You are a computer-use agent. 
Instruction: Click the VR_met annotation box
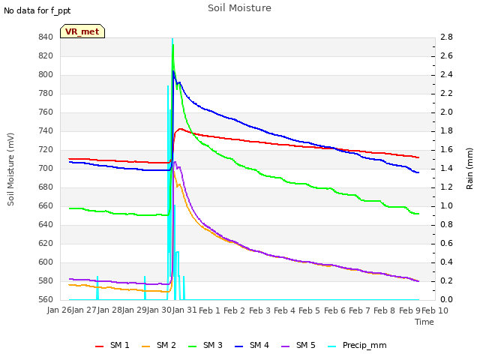click(x=82, y=31)
